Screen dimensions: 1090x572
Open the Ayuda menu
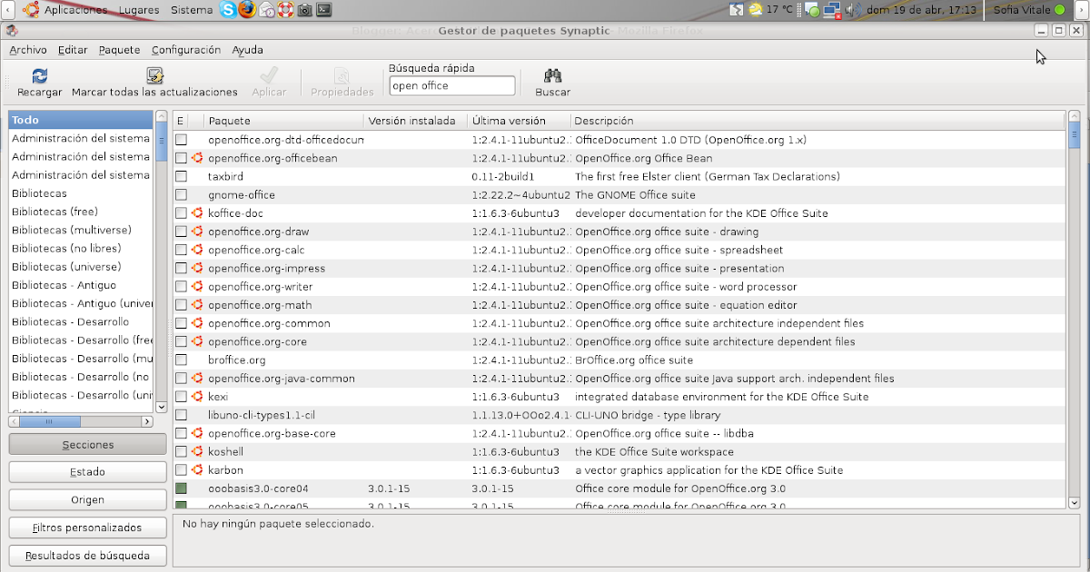(247, 50)
